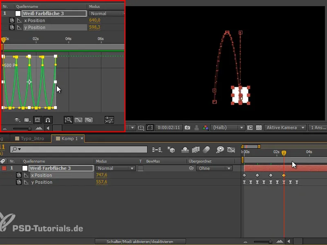The image size is (327, 245).
Task: Open the Aktive Kamera dropdown
Action: point(285,127)
